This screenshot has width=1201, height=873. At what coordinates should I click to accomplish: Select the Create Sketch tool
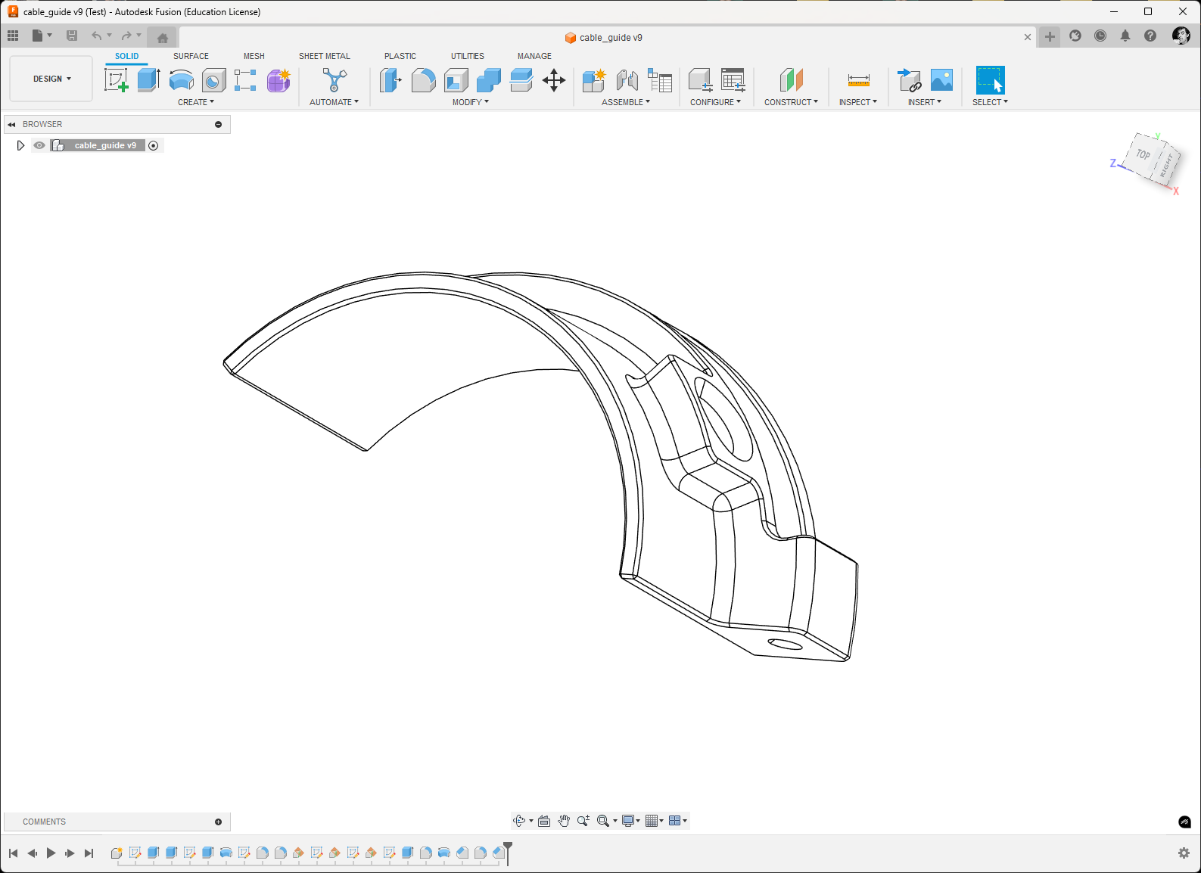tap(116, 79)
